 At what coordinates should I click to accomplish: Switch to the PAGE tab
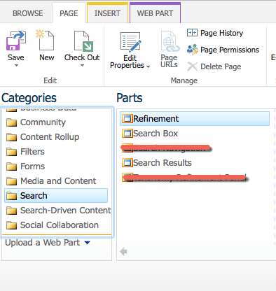(x=69, y=13)
